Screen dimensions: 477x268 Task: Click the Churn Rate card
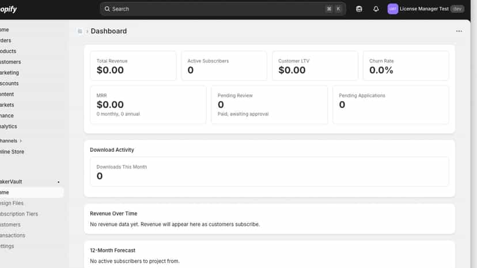pos(406,66)
